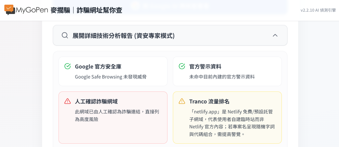Click the 展開詳細技術分析報告 header text

pyautogui.click(x=123, y=36)
